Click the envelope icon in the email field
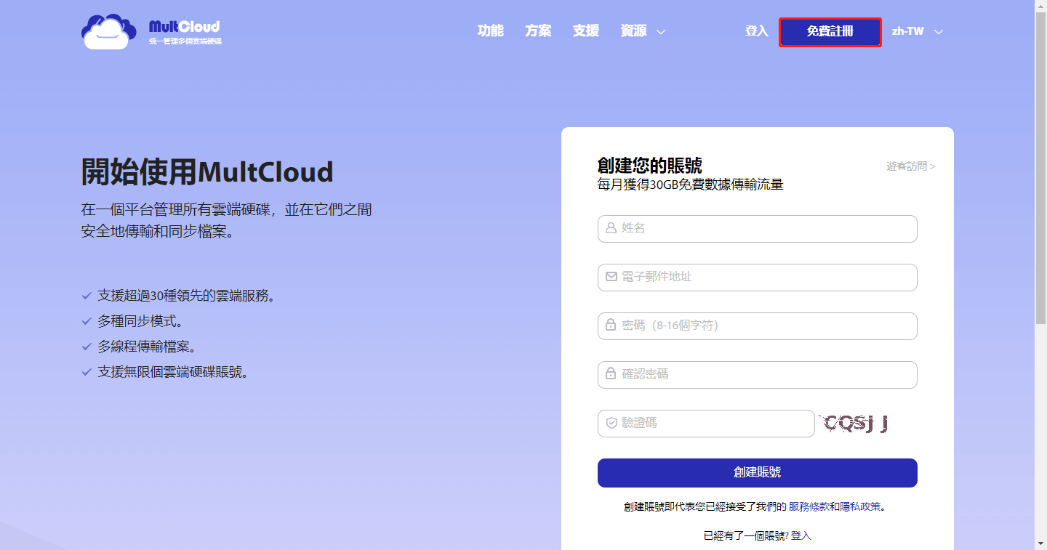The width and height of the screenshot is (1047, 550). tap(611, 277)
